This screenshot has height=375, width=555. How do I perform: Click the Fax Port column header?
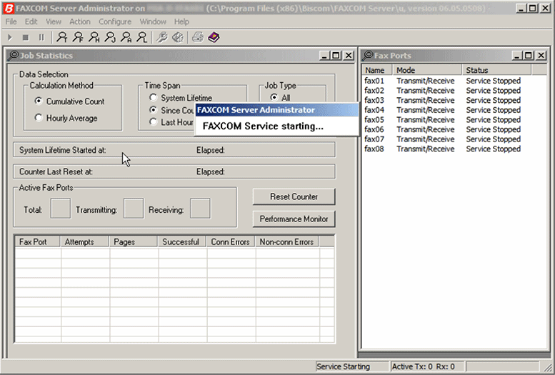[x=38, y=242]
